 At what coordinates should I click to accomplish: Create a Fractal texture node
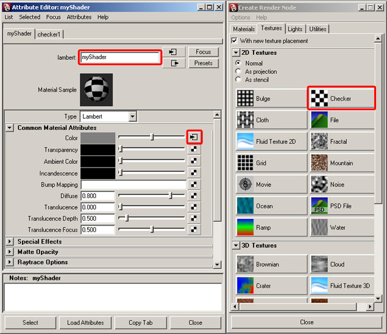tap(319, 141)
